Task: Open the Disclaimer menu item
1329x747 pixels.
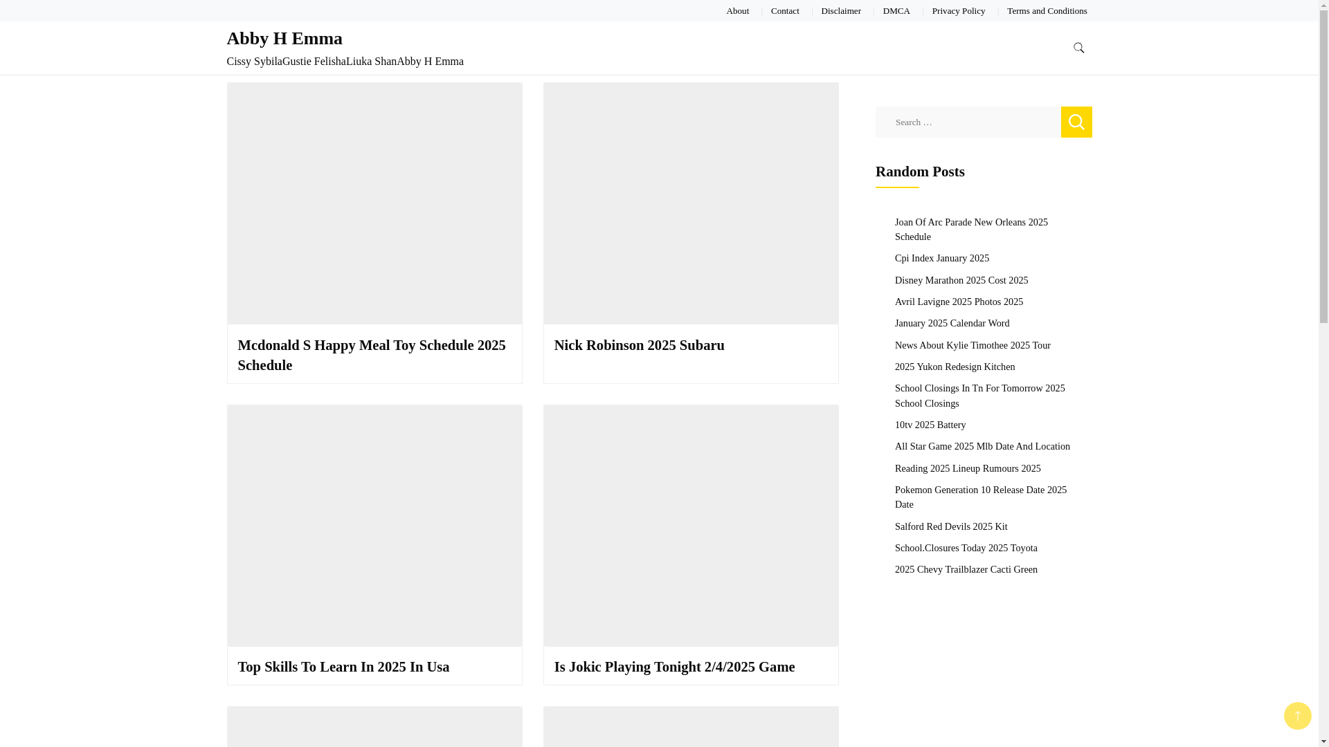Action: [x=841, y=10]
